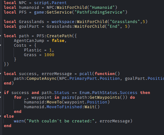This screenshot has height=135, width=164.
Task: Click the false keyword after AgentCanJump
Action: [x=58, y=41]
